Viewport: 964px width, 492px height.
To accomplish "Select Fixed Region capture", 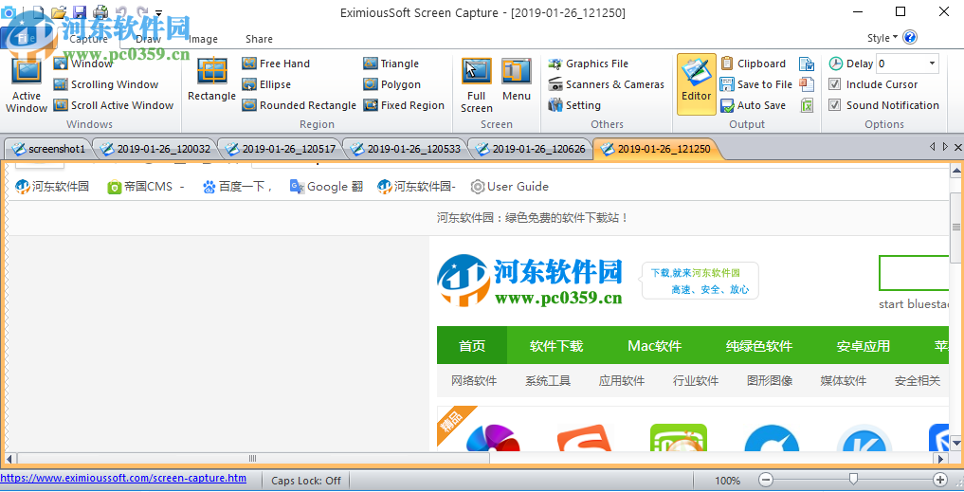I will click(x=403, y=105).
